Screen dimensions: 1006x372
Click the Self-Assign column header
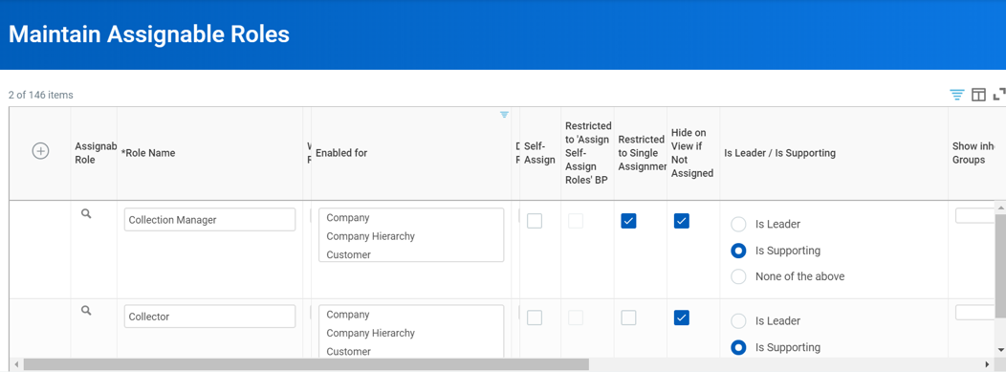click(x=539, y=153)
